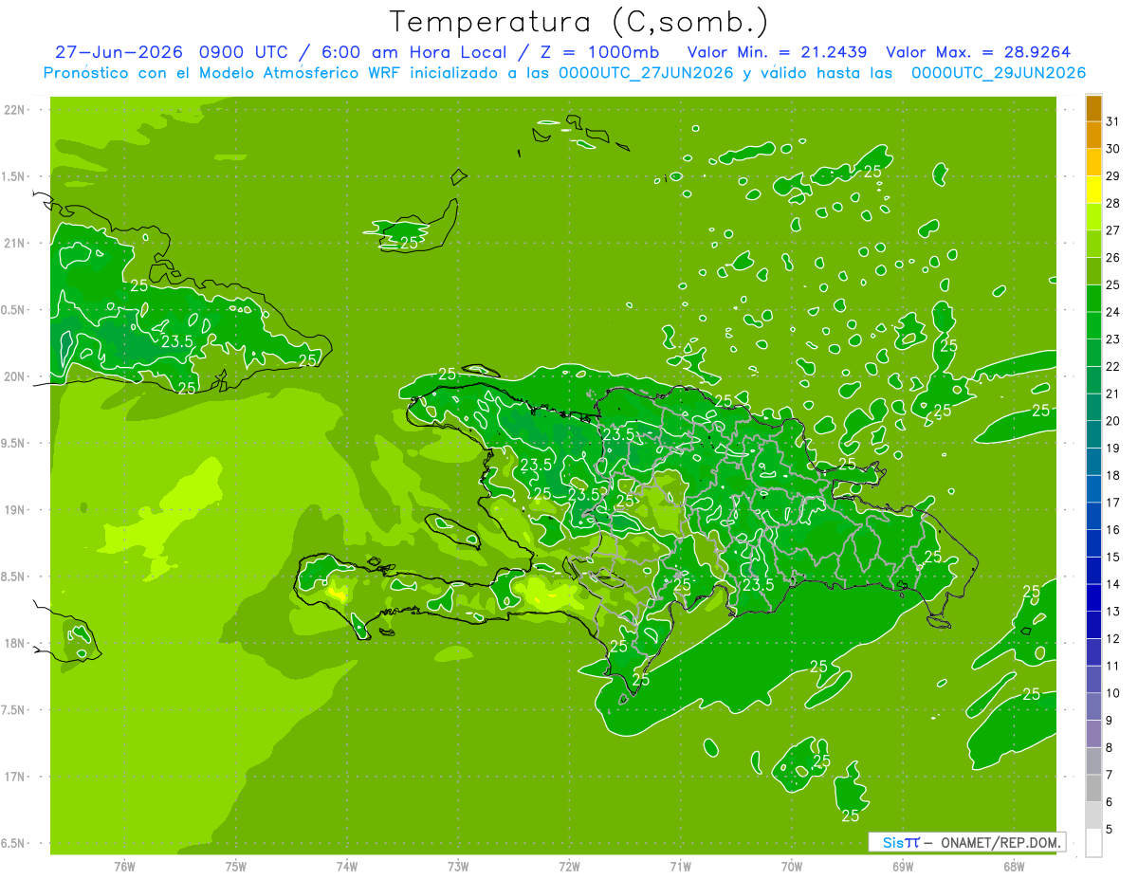The width and height of the screenshot is (1138, 879).
Task: Click the color scale label "10"
Action: [x=1112, y=693]
